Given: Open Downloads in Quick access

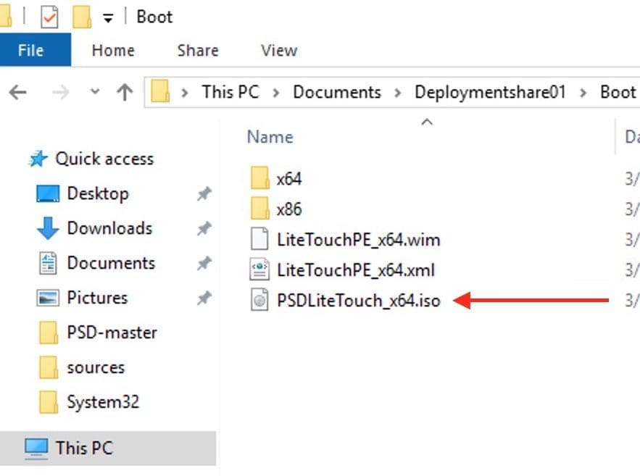Looking at the screenshot, I should click(109, 228).
